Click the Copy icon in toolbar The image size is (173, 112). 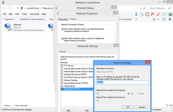[142, 14]
